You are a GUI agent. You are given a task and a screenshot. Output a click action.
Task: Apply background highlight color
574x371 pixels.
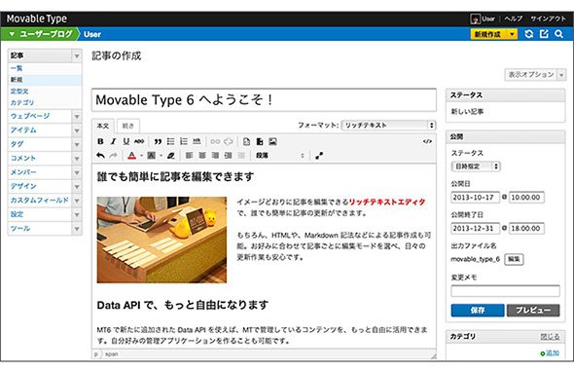(x=151, y=156)
